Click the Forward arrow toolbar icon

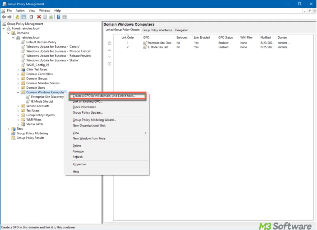pyautogui.click(x=10, y=17)
